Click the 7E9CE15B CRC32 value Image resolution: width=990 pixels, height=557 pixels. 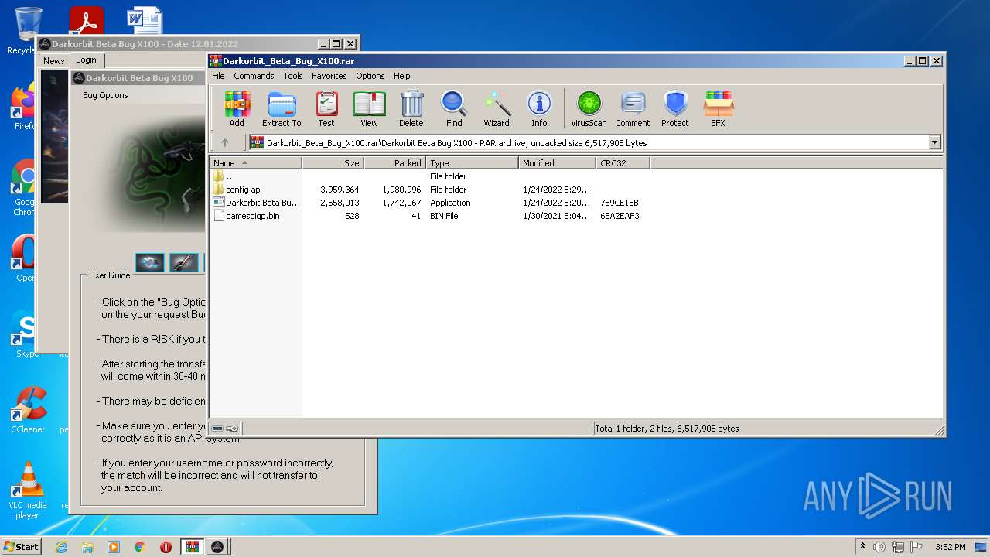[620, 203]
